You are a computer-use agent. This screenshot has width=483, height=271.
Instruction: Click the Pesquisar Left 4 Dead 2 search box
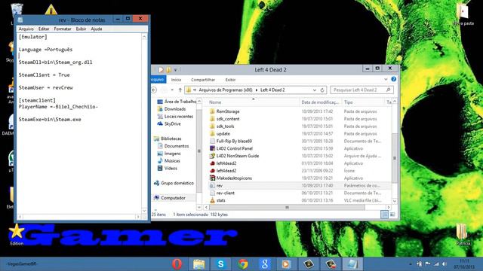pos(361,90)
